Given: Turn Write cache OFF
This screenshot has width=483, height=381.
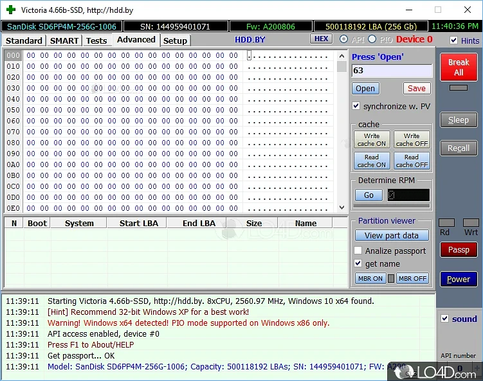Looking at the screenshot, I should (x=412, y=139).
